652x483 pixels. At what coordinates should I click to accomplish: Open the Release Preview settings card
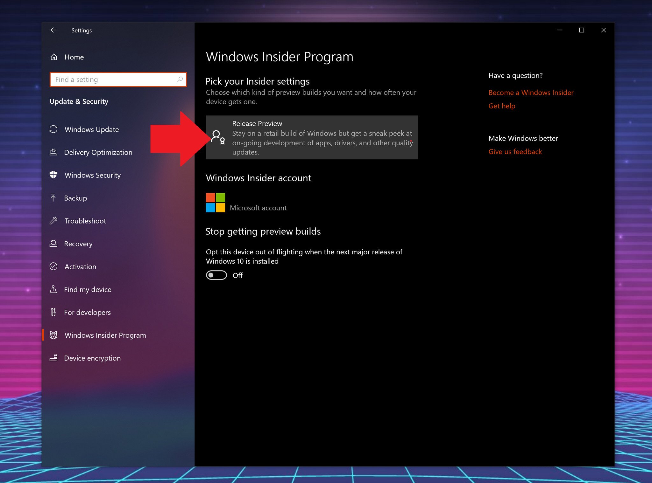click(x=312, y=137)
